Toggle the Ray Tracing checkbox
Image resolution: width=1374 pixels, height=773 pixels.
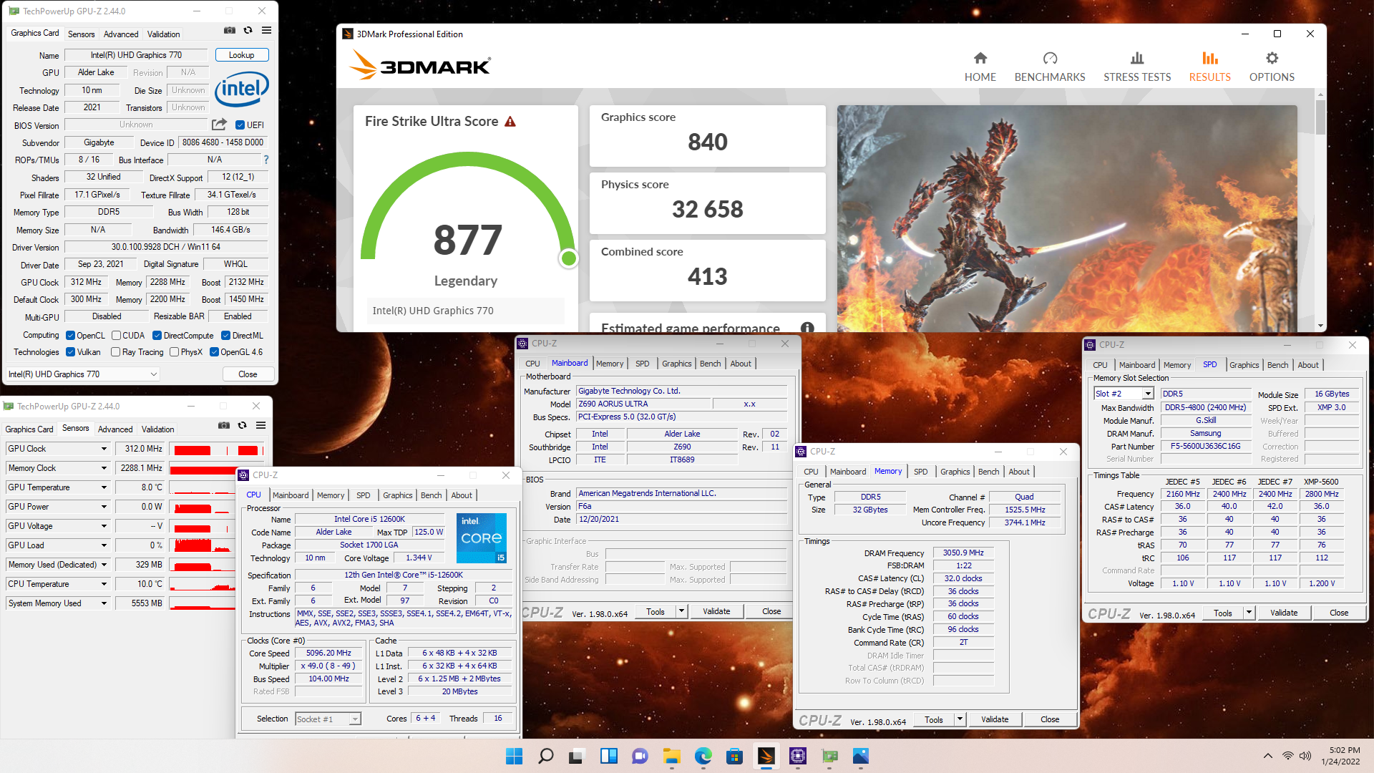click(x=115, y=352)
